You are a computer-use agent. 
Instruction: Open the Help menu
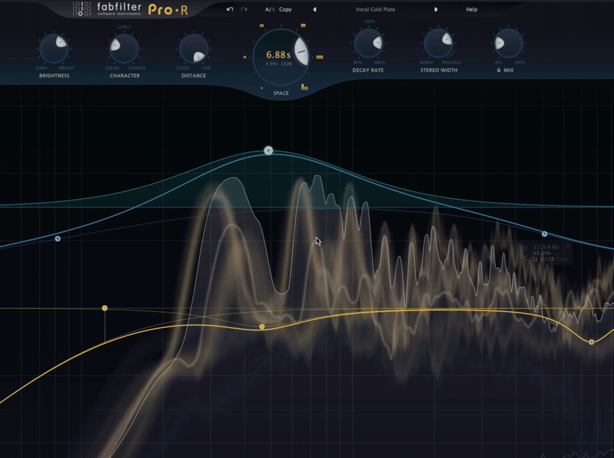[x=471, y=10]
